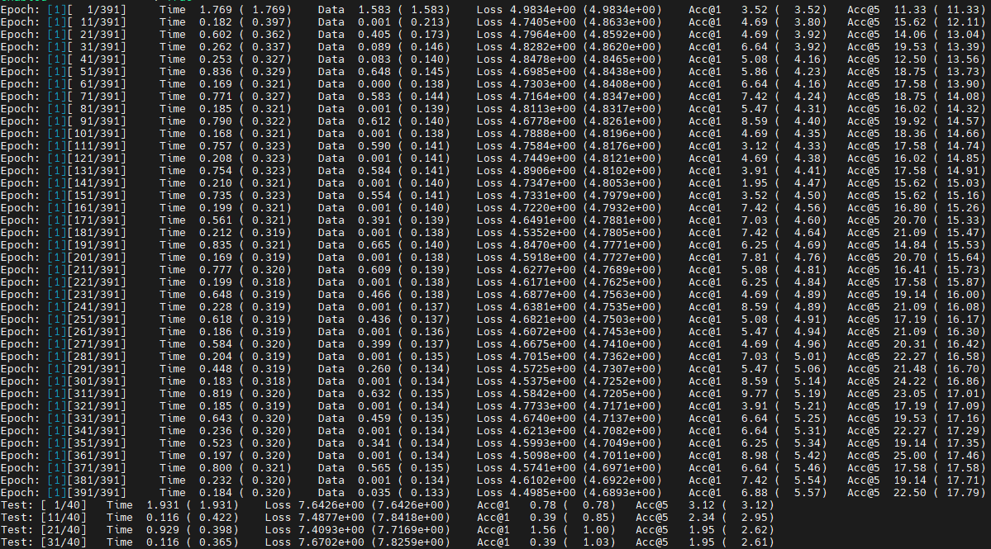The height and width of the screenshot is (549, 991).
Task: Click Acc@1 value 1.56 on the test lines
Action: click(543, 530)
